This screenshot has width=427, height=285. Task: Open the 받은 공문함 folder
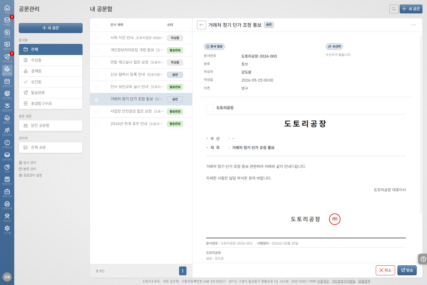(x=51, y=125)
